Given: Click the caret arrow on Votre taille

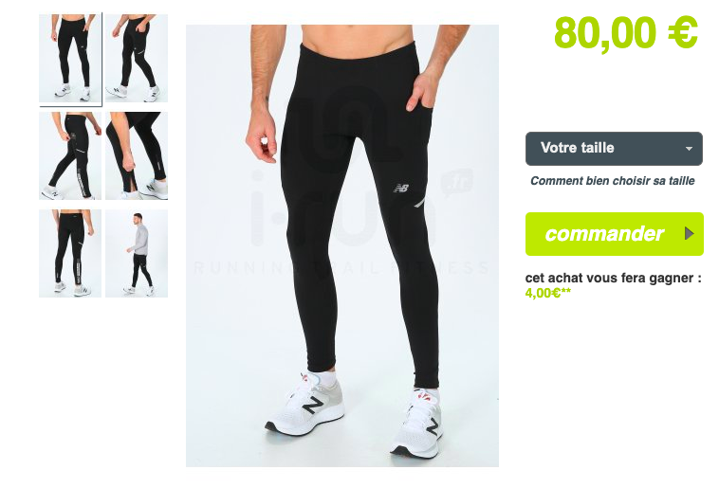Looking at the screenshot, I should tap(689, 149).
